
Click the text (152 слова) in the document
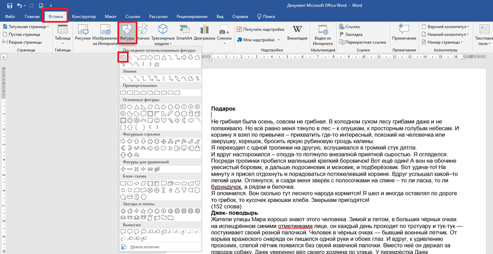226,206
